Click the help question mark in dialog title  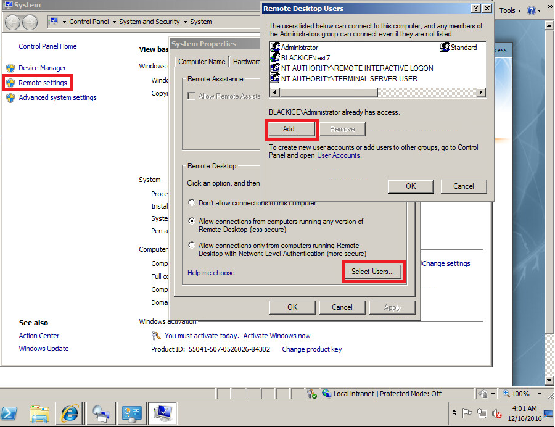[475, 9]
